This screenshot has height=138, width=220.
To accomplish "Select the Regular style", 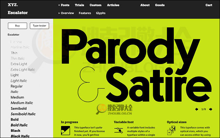I will (x=17, y=86).
